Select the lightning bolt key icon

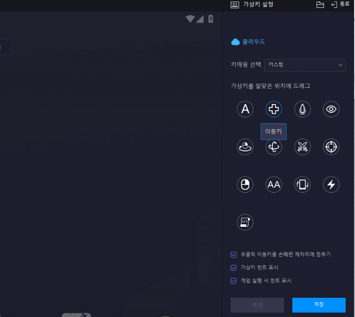[x=331, y=184]
